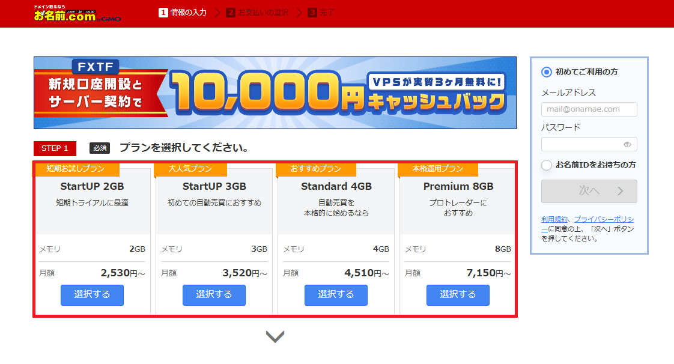Click the StartUP 2GB plan title
674x364 pixels.
point(92,187)
